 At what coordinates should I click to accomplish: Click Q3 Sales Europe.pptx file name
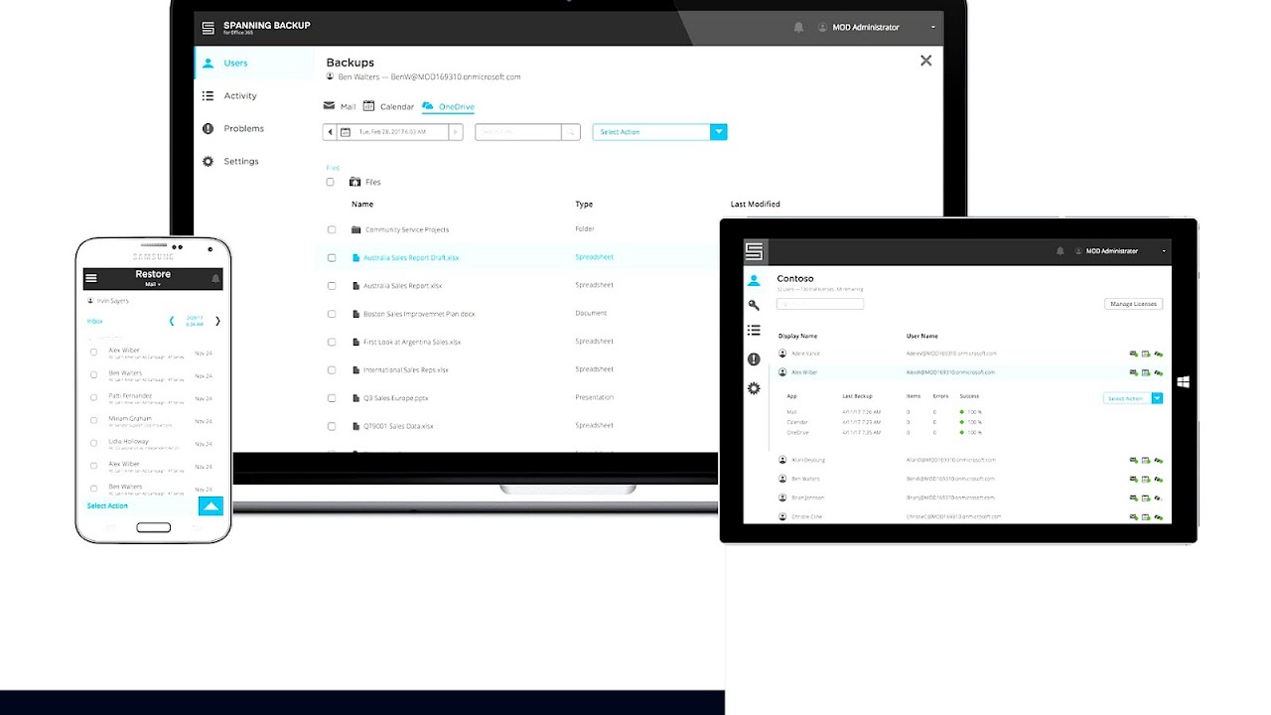[397, 398]
